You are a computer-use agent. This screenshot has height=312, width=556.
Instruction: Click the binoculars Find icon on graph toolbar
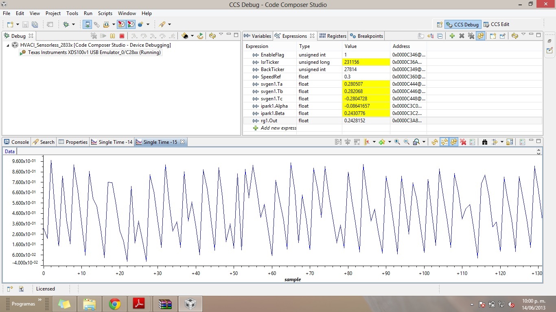click(485, 142)
